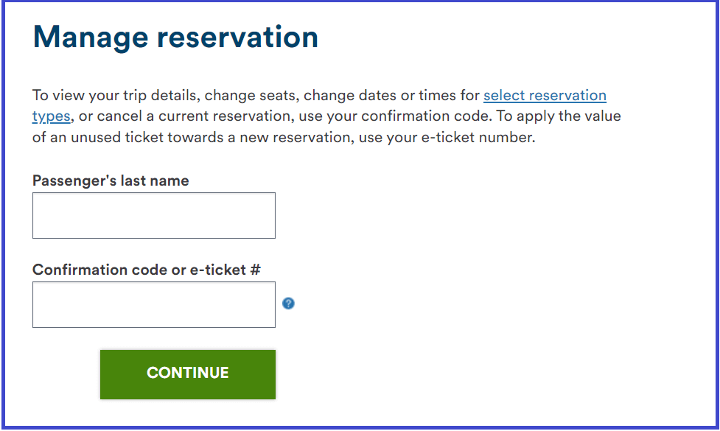Click the Manage reservation heading
Image resolution: width=720 pixels, height=431 pixels.
pos(175,37)
